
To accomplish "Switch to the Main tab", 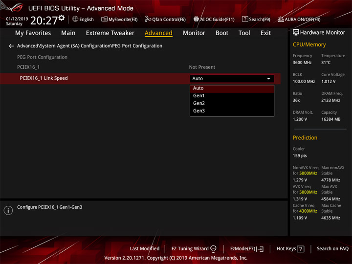I will coord(68,33).
